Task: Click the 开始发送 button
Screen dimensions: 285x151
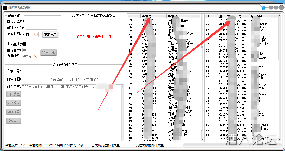Action: click(14, 94)
